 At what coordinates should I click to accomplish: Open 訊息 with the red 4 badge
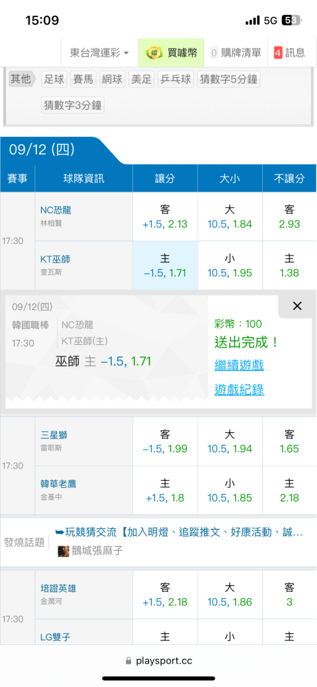coord(290,53)
